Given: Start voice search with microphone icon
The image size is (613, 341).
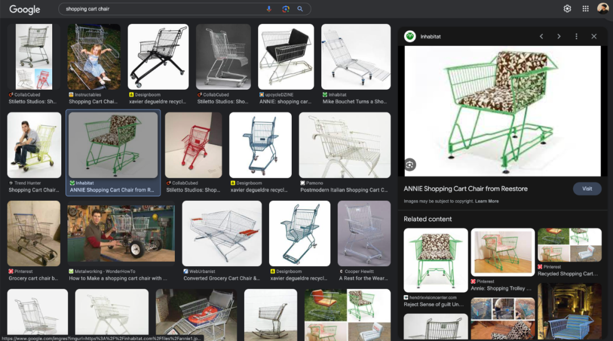Looking at the screenshot, I should pyautogui.click(x=269, y=9).
